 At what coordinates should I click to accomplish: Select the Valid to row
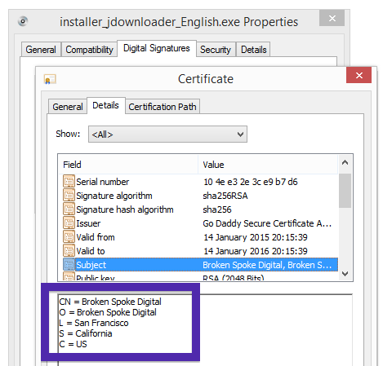tap(200, 251)
